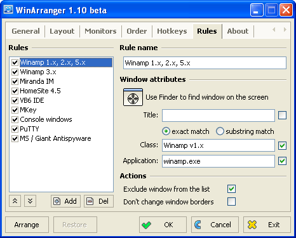Select the VB6 IDE rule
The image size is (296, 238).
click(32, 100)
